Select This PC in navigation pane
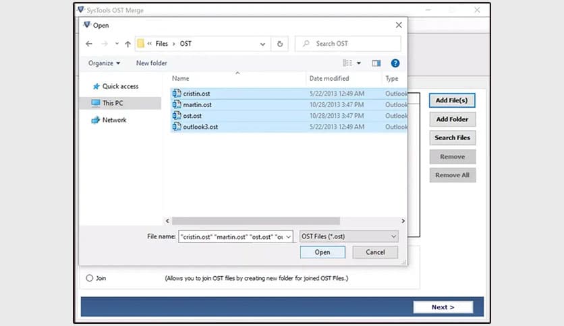This screenshot has width=564, height=326. coord(113,103)
